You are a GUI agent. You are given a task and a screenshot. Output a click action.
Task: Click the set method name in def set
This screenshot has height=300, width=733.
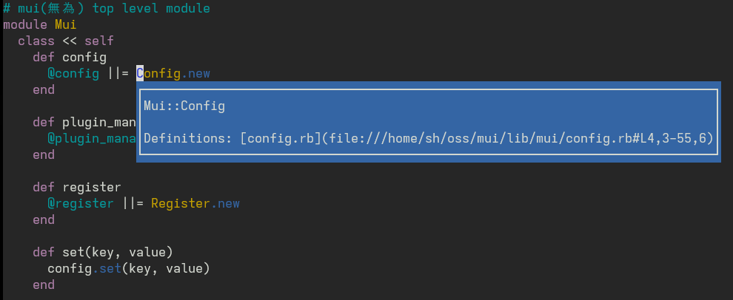pyautogui.click(x=73, y=252)
